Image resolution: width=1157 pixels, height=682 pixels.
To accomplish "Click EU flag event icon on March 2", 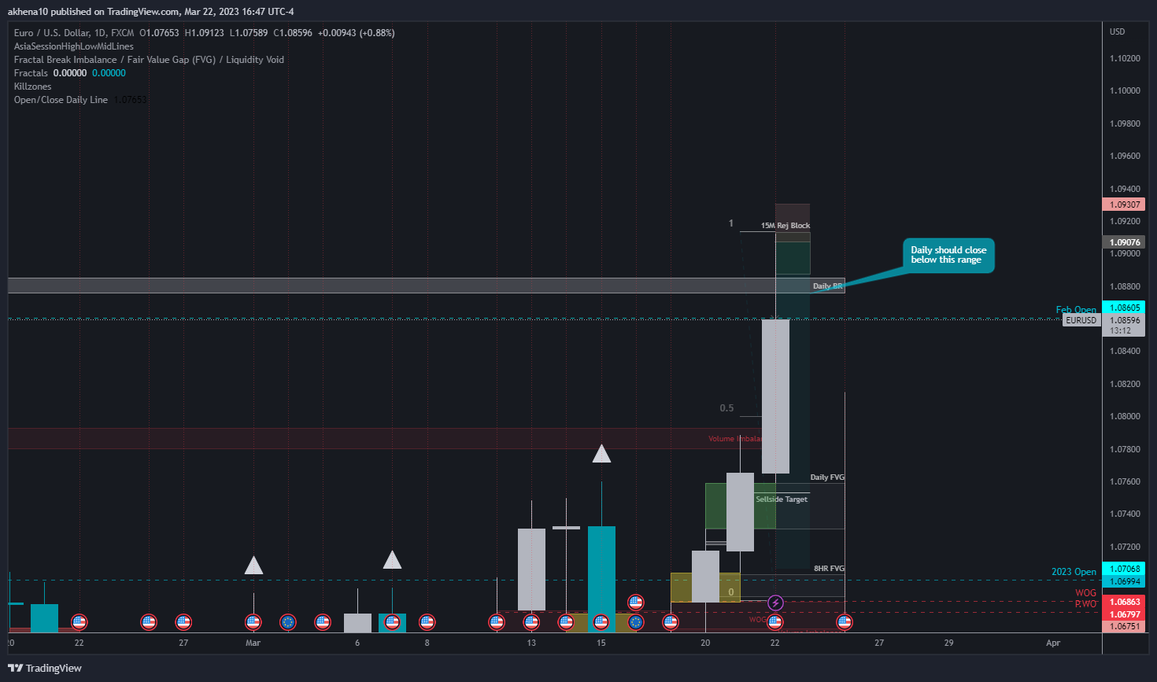I will pyautogui.click(x=288, y=622).
